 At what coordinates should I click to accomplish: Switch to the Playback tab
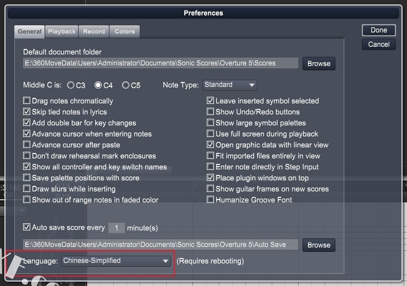pos(62,32)
